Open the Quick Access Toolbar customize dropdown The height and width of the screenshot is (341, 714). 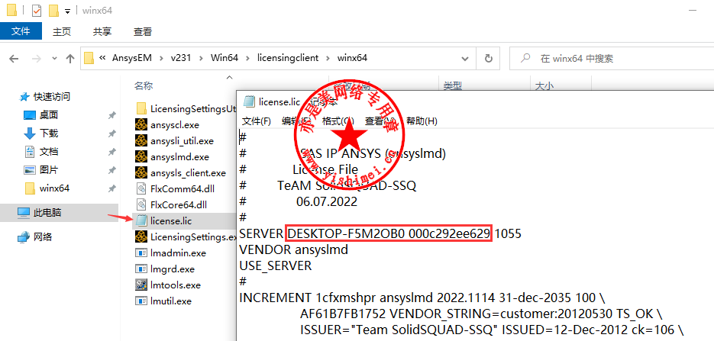(67, 11)
